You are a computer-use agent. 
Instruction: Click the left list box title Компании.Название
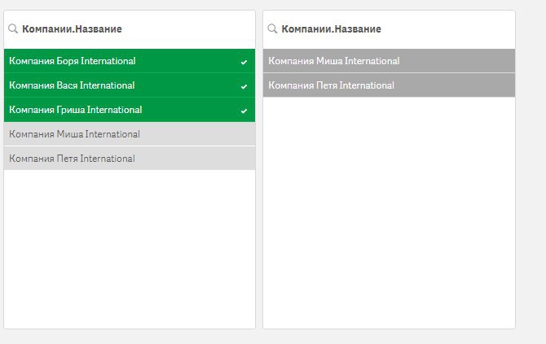[x=73, y=29]
